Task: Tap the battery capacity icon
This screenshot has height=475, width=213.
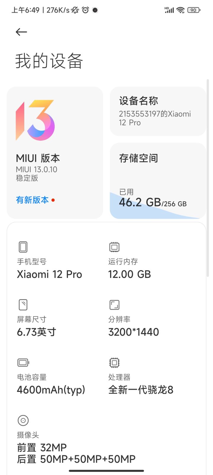Action: click(x=23, y=362)
